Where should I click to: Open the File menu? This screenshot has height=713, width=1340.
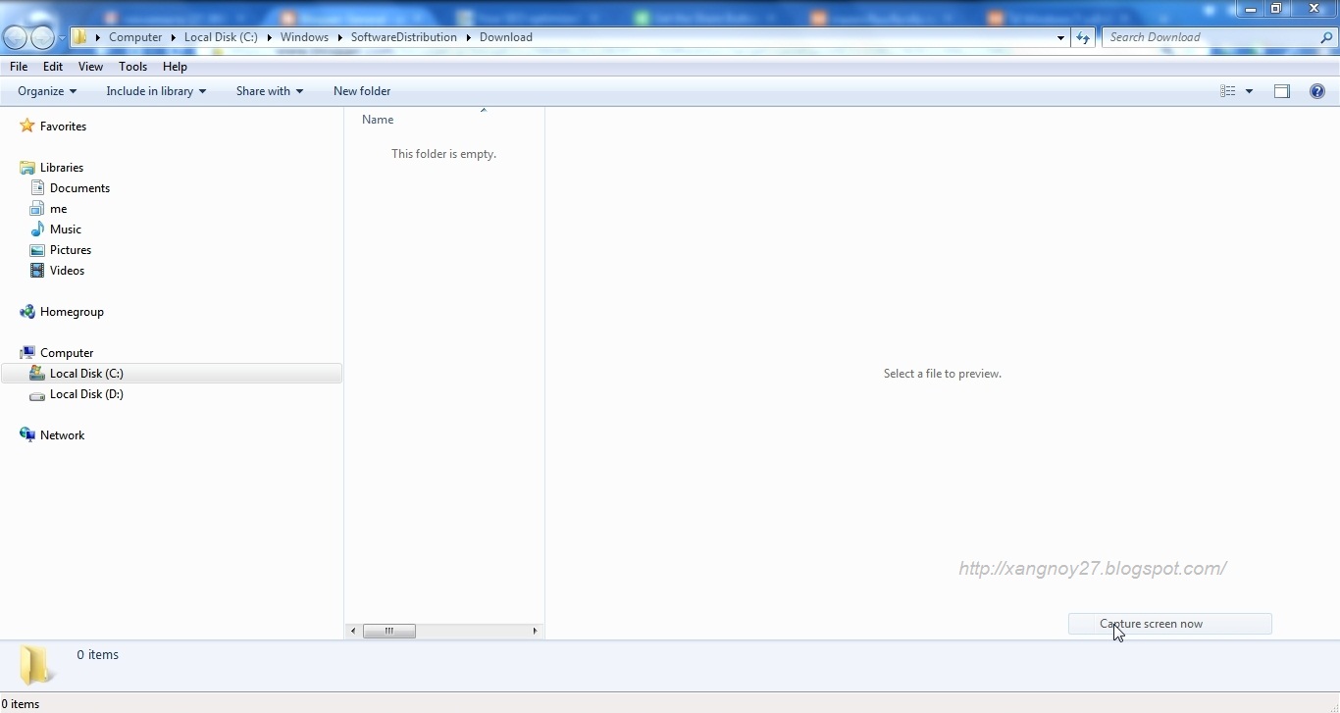click(x=19, y=67)
